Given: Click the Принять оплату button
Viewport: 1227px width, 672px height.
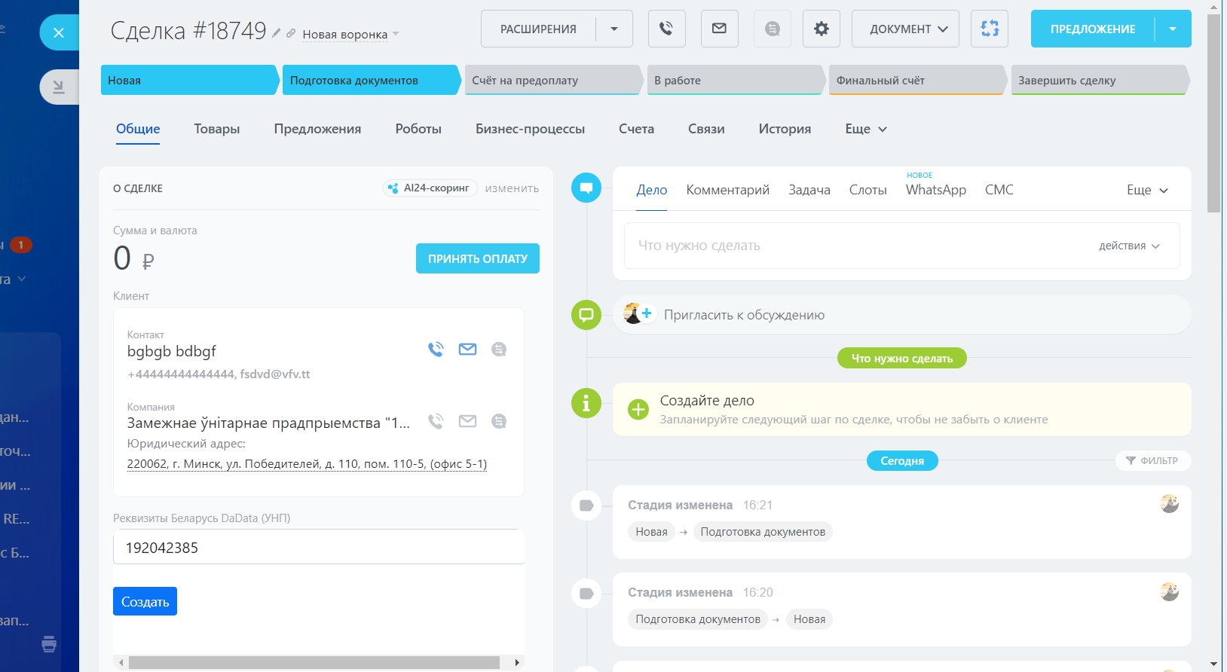Looking at the screenshot, I should pos(478,258).
